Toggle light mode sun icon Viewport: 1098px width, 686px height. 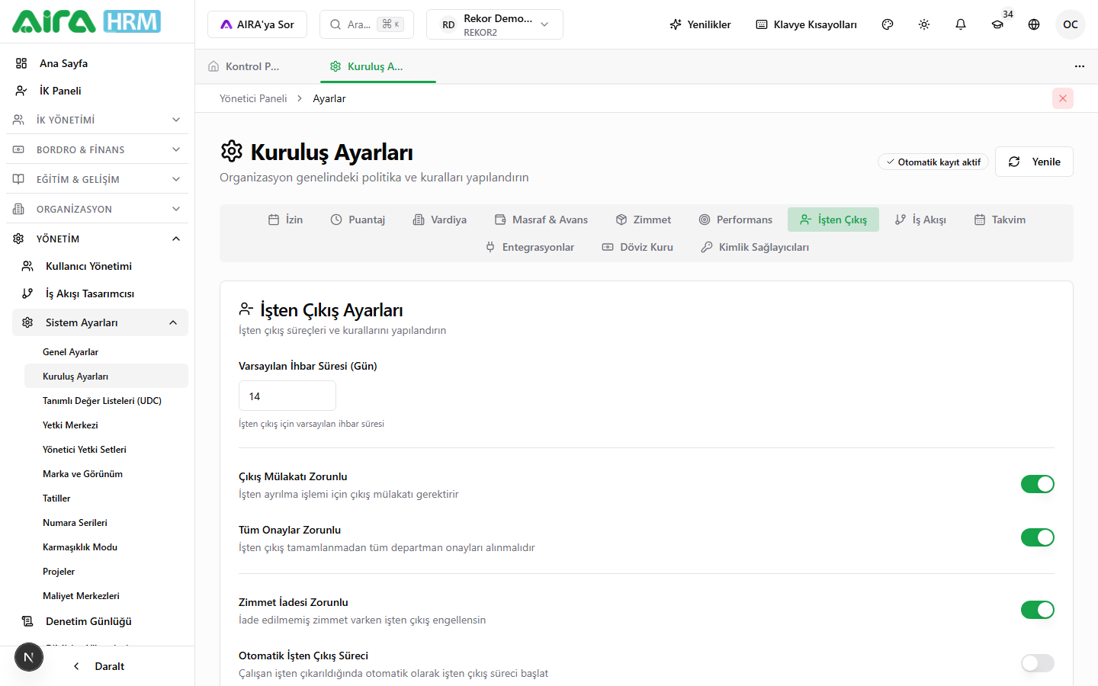(x=924, y=24)
